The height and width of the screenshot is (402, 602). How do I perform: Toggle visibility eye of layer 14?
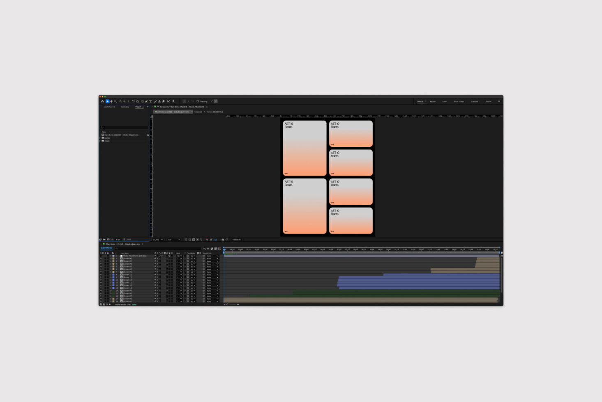pos(101,291)
